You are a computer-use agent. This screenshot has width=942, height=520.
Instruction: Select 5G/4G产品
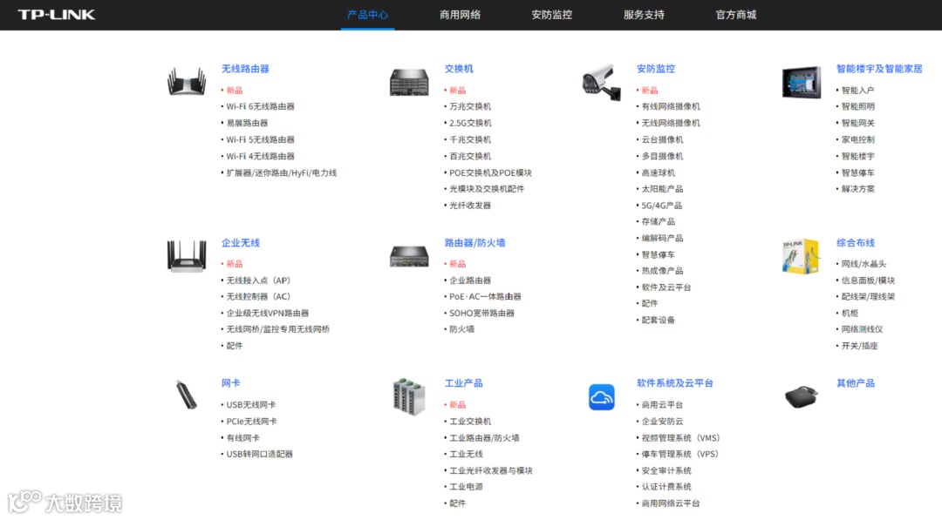click(x=661, y=205)
